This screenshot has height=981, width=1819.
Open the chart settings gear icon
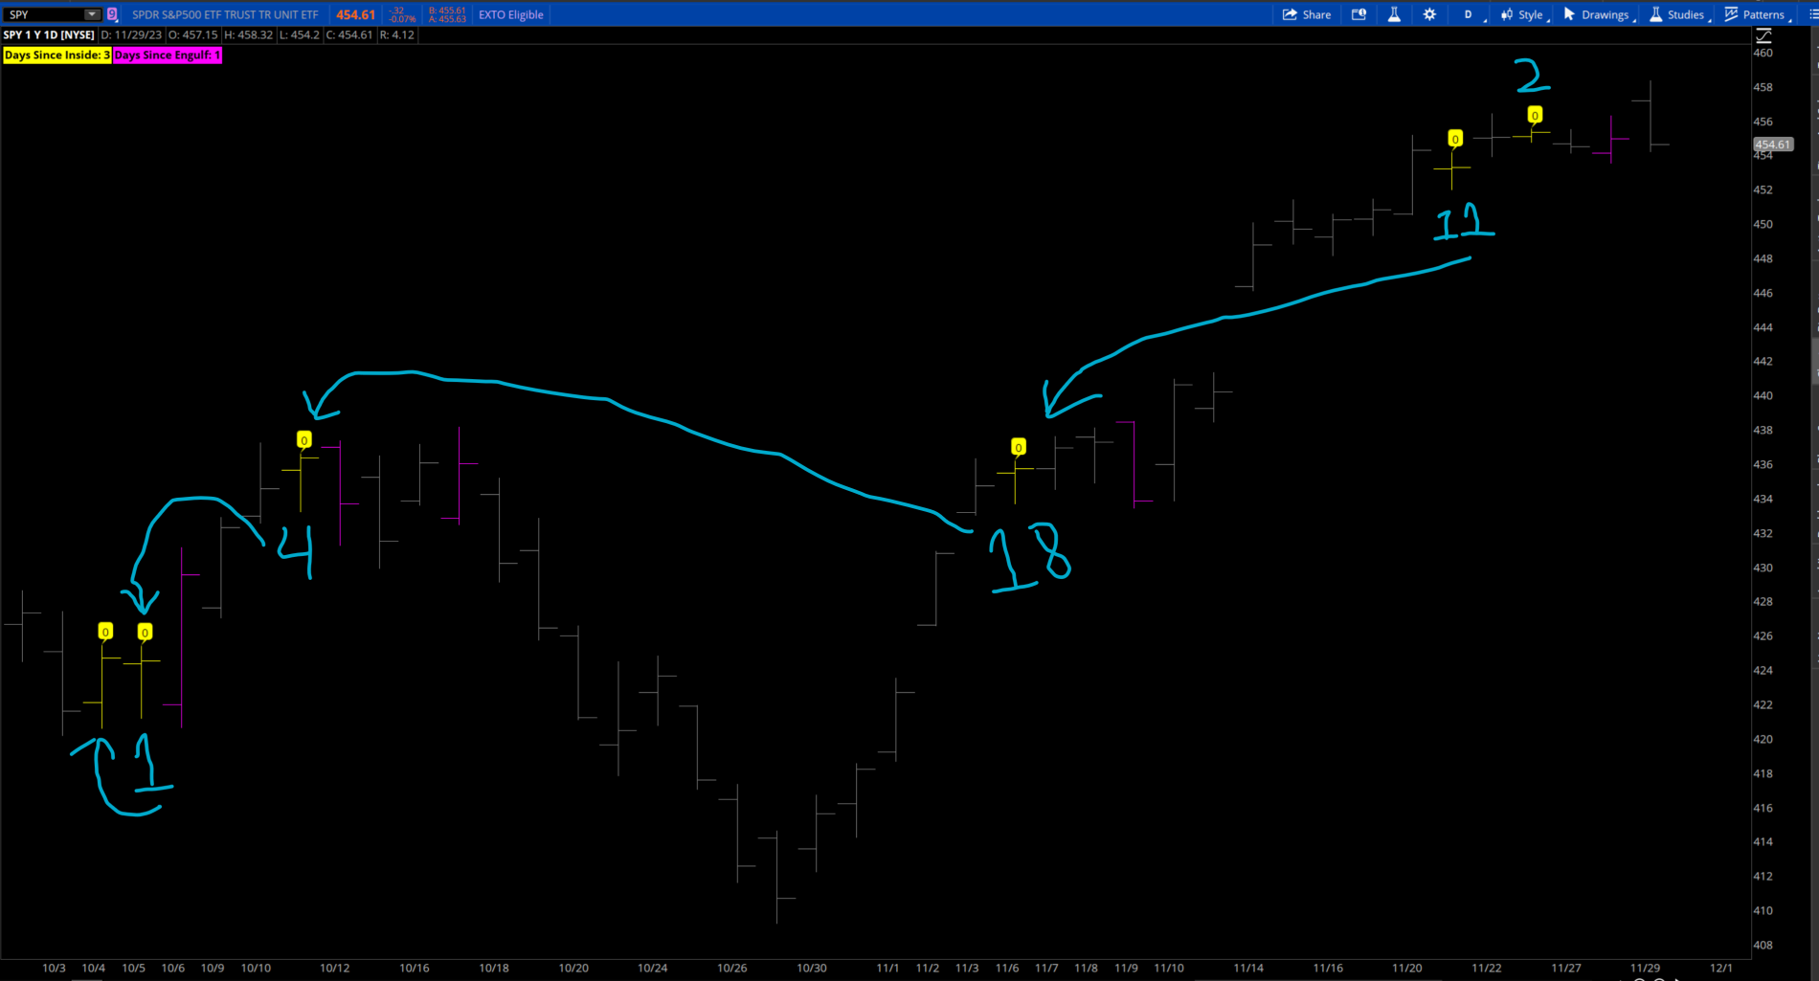(1429, 14)
